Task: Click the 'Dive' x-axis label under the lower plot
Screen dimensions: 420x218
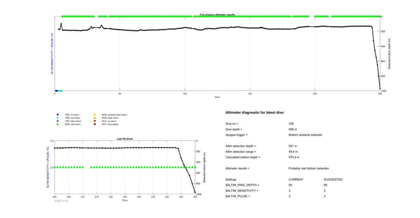Action: (125, 200)
